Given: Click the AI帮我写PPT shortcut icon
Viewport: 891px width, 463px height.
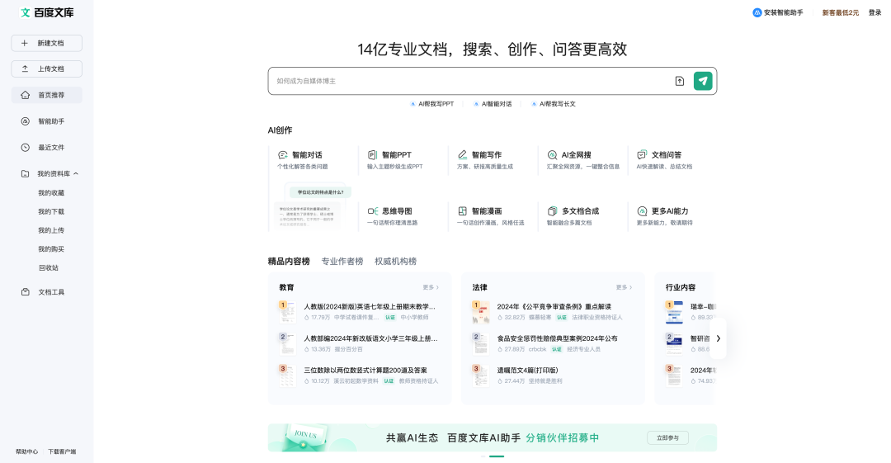Looking at the screenshot, I should coord(412,104).
